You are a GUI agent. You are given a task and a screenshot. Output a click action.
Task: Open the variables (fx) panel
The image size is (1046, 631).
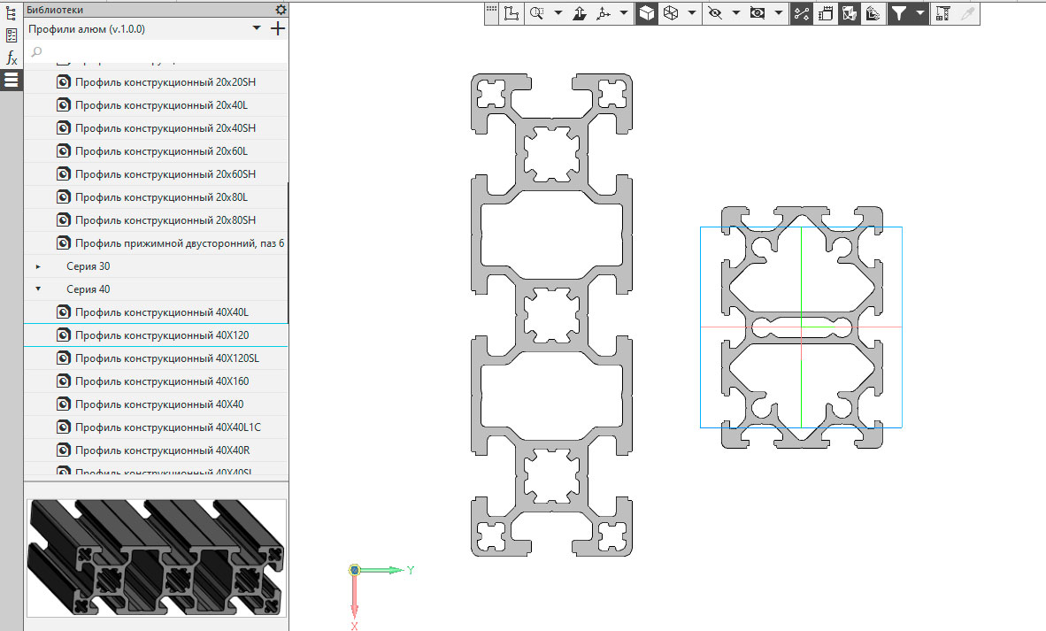[x=11, y=58]
